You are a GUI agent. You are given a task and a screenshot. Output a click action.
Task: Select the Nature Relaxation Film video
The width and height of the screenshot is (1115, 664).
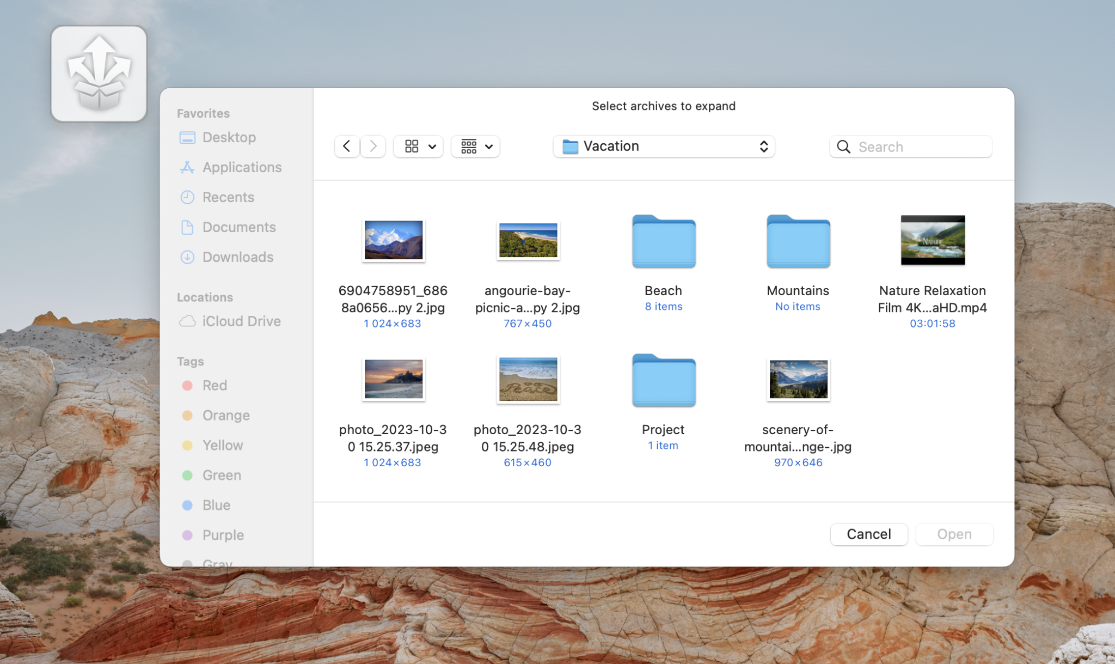click(932, 240)
